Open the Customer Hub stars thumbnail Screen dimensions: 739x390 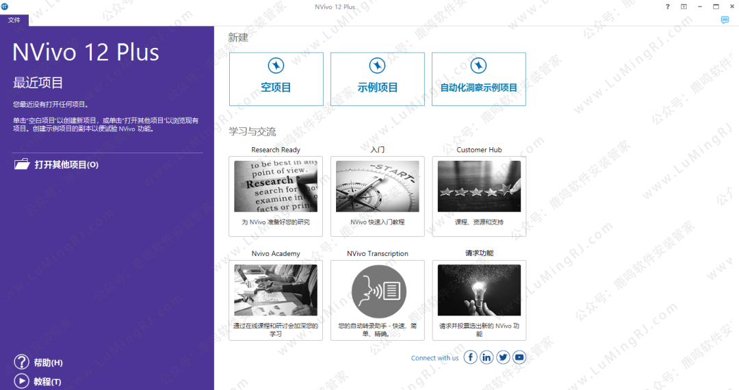pyautogui.click(x=479, y=186)
